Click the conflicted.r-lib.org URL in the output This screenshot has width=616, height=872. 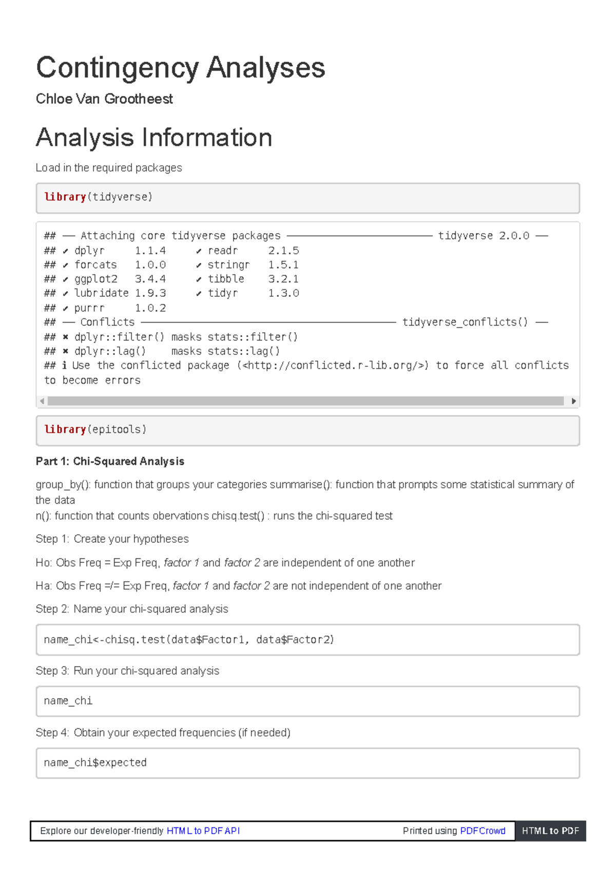(x=333, y=366)
